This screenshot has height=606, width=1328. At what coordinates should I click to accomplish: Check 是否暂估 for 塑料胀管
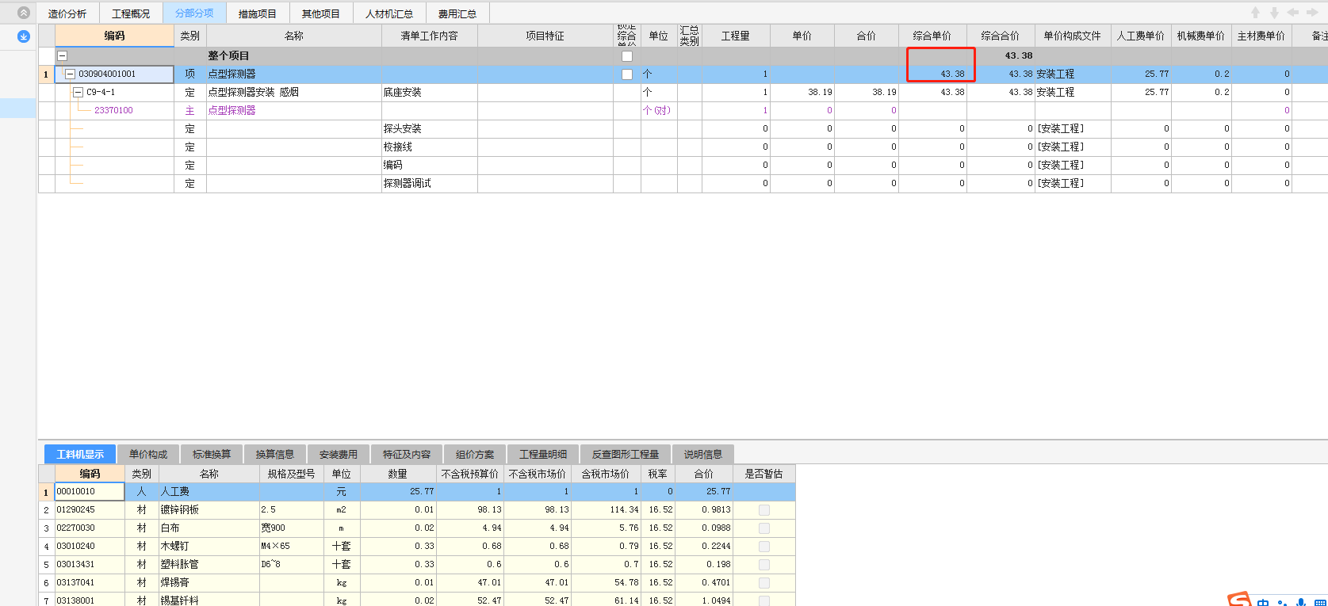point(764,565)
